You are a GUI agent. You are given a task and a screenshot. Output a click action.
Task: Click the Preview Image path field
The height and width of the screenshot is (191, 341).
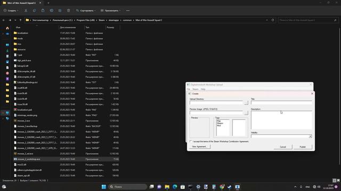(x=216, y=113)
